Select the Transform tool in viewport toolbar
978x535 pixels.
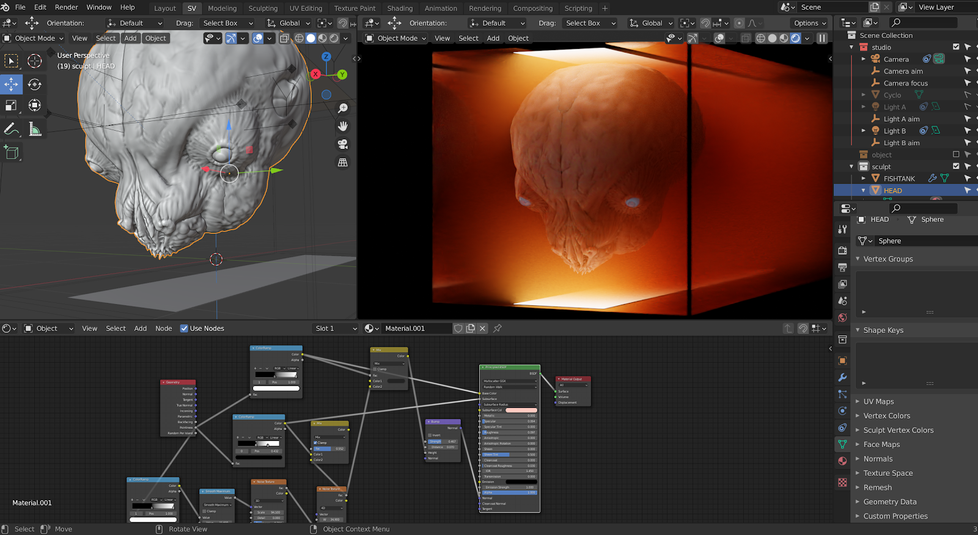pyautogui.click(x=35, y=106)
